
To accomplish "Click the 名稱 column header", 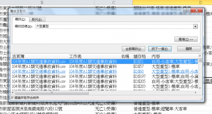I will pyautogui.click(x=126, y=56).
